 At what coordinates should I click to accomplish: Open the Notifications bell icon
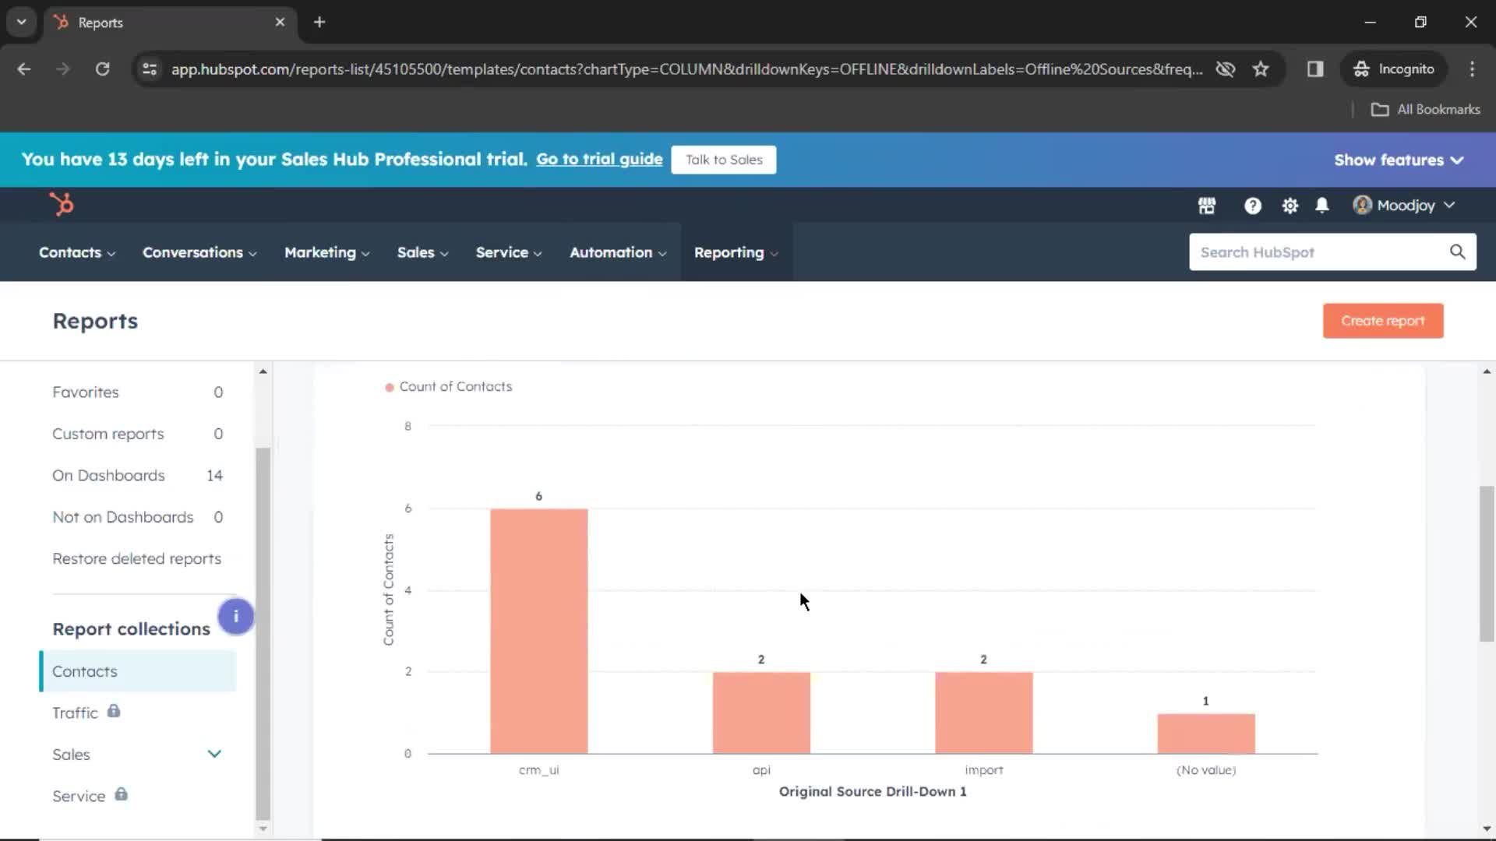click(1323, 204)
